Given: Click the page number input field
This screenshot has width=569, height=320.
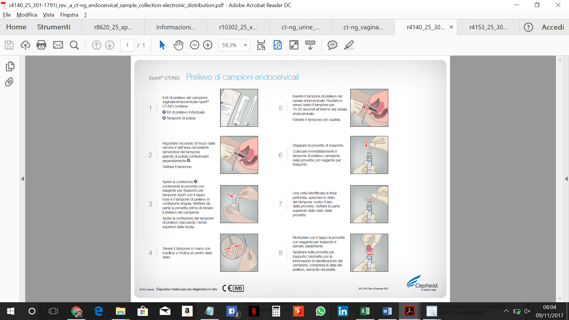Looking at the screenshot, I should 127,45.
